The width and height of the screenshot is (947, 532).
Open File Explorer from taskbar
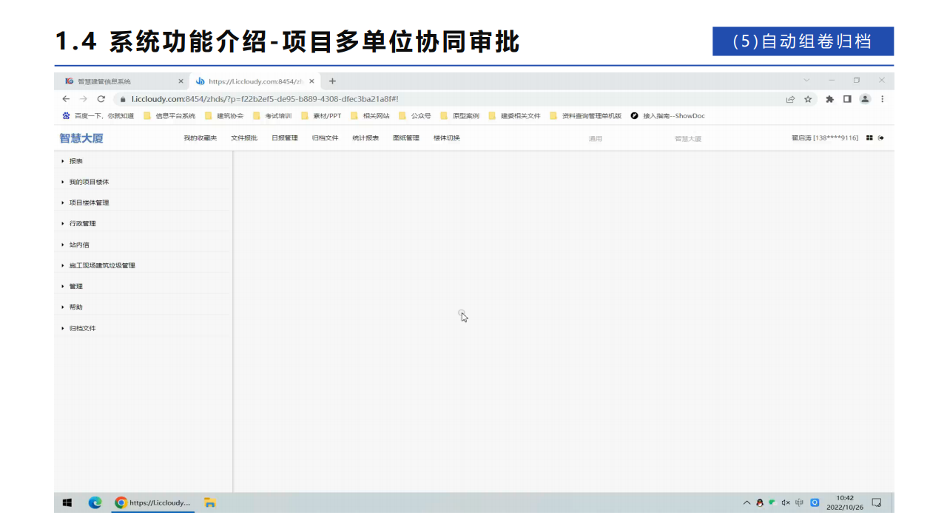[210, 502]
